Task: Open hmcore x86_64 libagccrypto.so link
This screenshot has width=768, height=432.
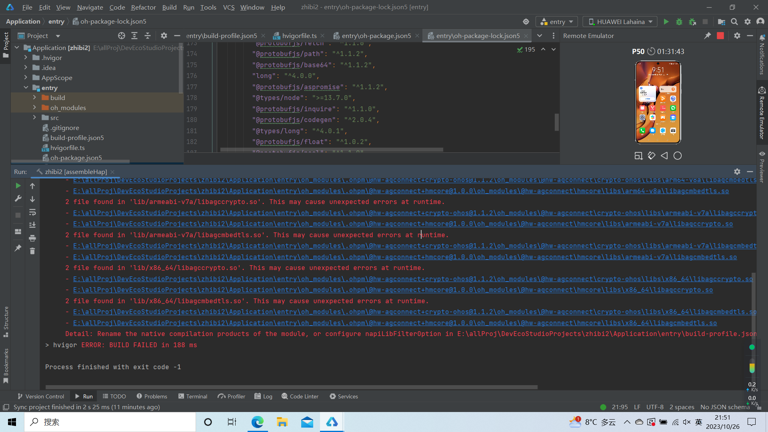Action: tap(393, 290)
